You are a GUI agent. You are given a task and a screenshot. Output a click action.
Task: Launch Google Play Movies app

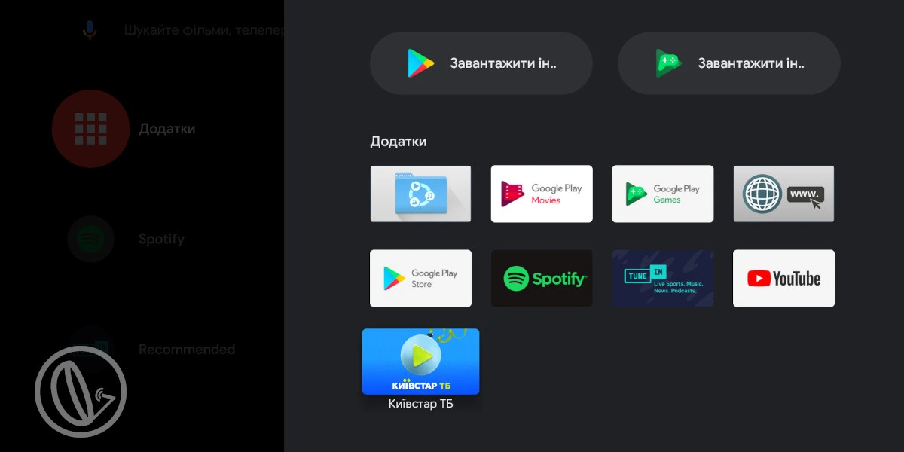(542, 194)
